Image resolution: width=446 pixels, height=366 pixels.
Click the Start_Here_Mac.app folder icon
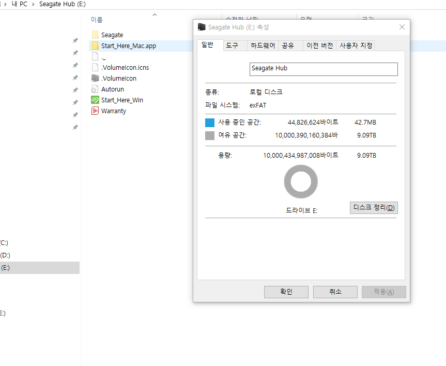pos(95,45)
